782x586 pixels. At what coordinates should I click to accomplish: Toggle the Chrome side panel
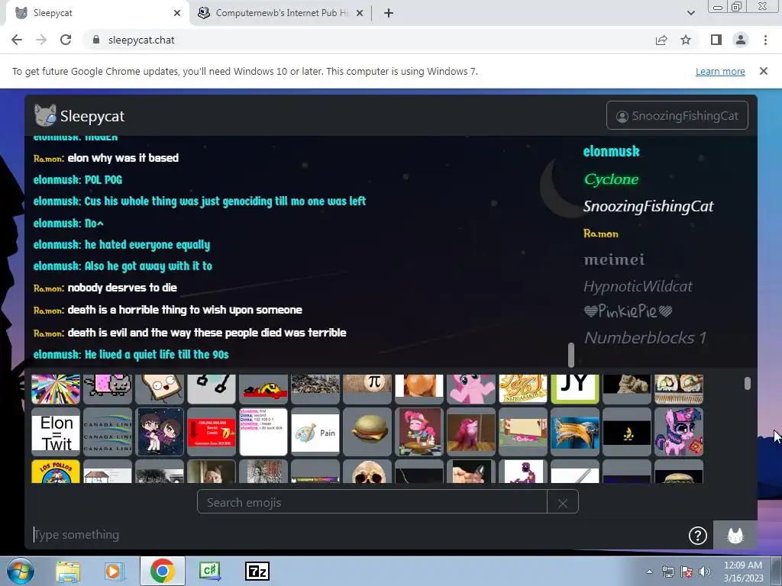(716, 40)
